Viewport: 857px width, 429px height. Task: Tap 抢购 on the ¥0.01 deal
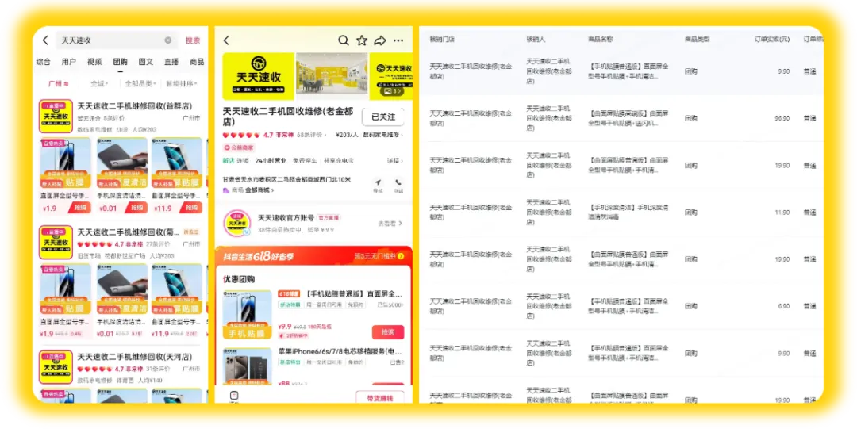click(136, 208)
